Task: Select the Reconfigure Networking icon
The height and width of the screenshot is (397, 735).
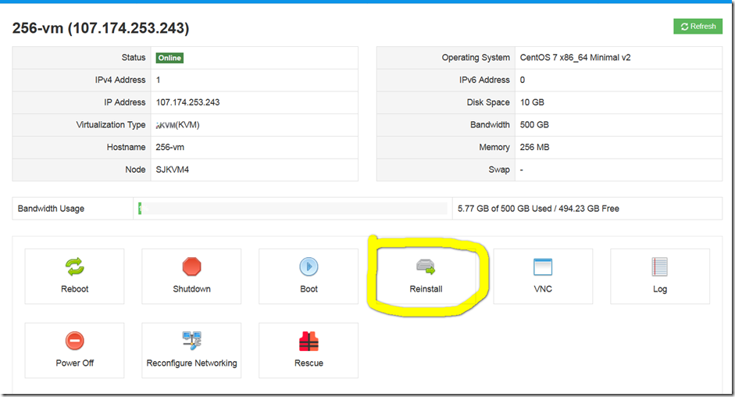Action: (191, 341)
